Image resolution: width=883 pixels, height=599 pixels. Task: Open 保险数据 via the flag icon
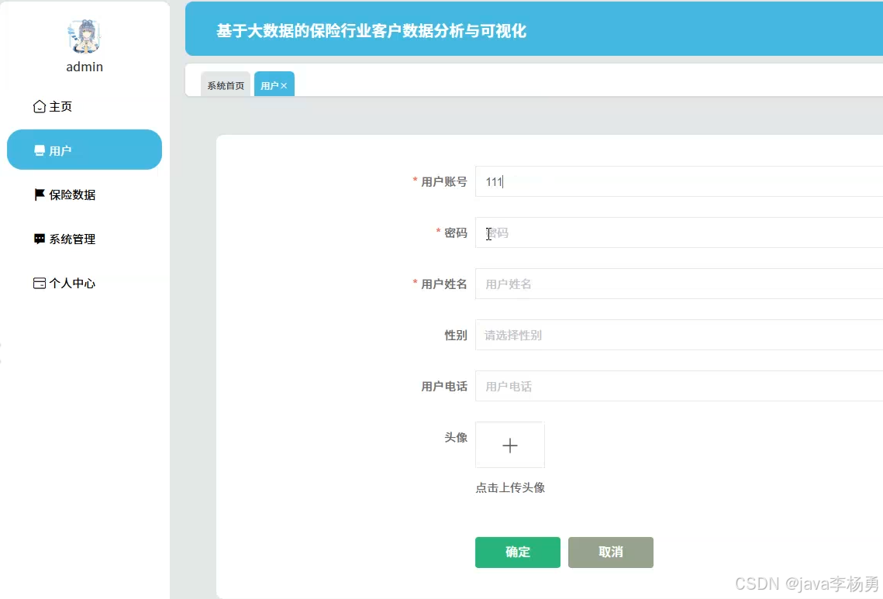click(39, 195)
